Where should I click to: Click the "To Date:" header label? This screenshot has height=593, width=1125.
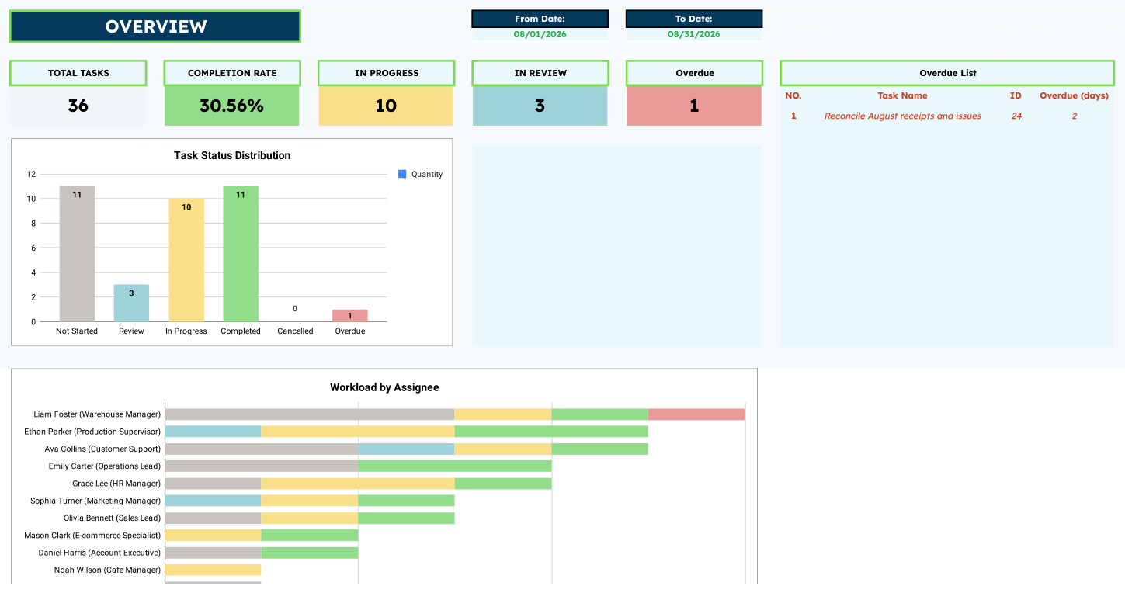click(x=694, y=19)
